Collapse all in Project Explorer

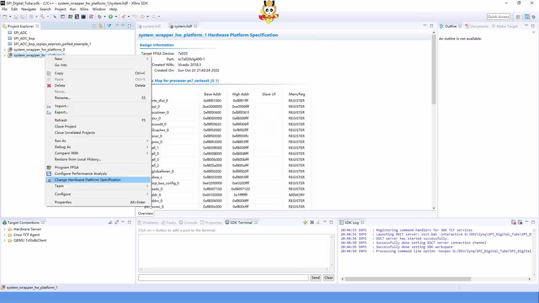click(94, 26)
